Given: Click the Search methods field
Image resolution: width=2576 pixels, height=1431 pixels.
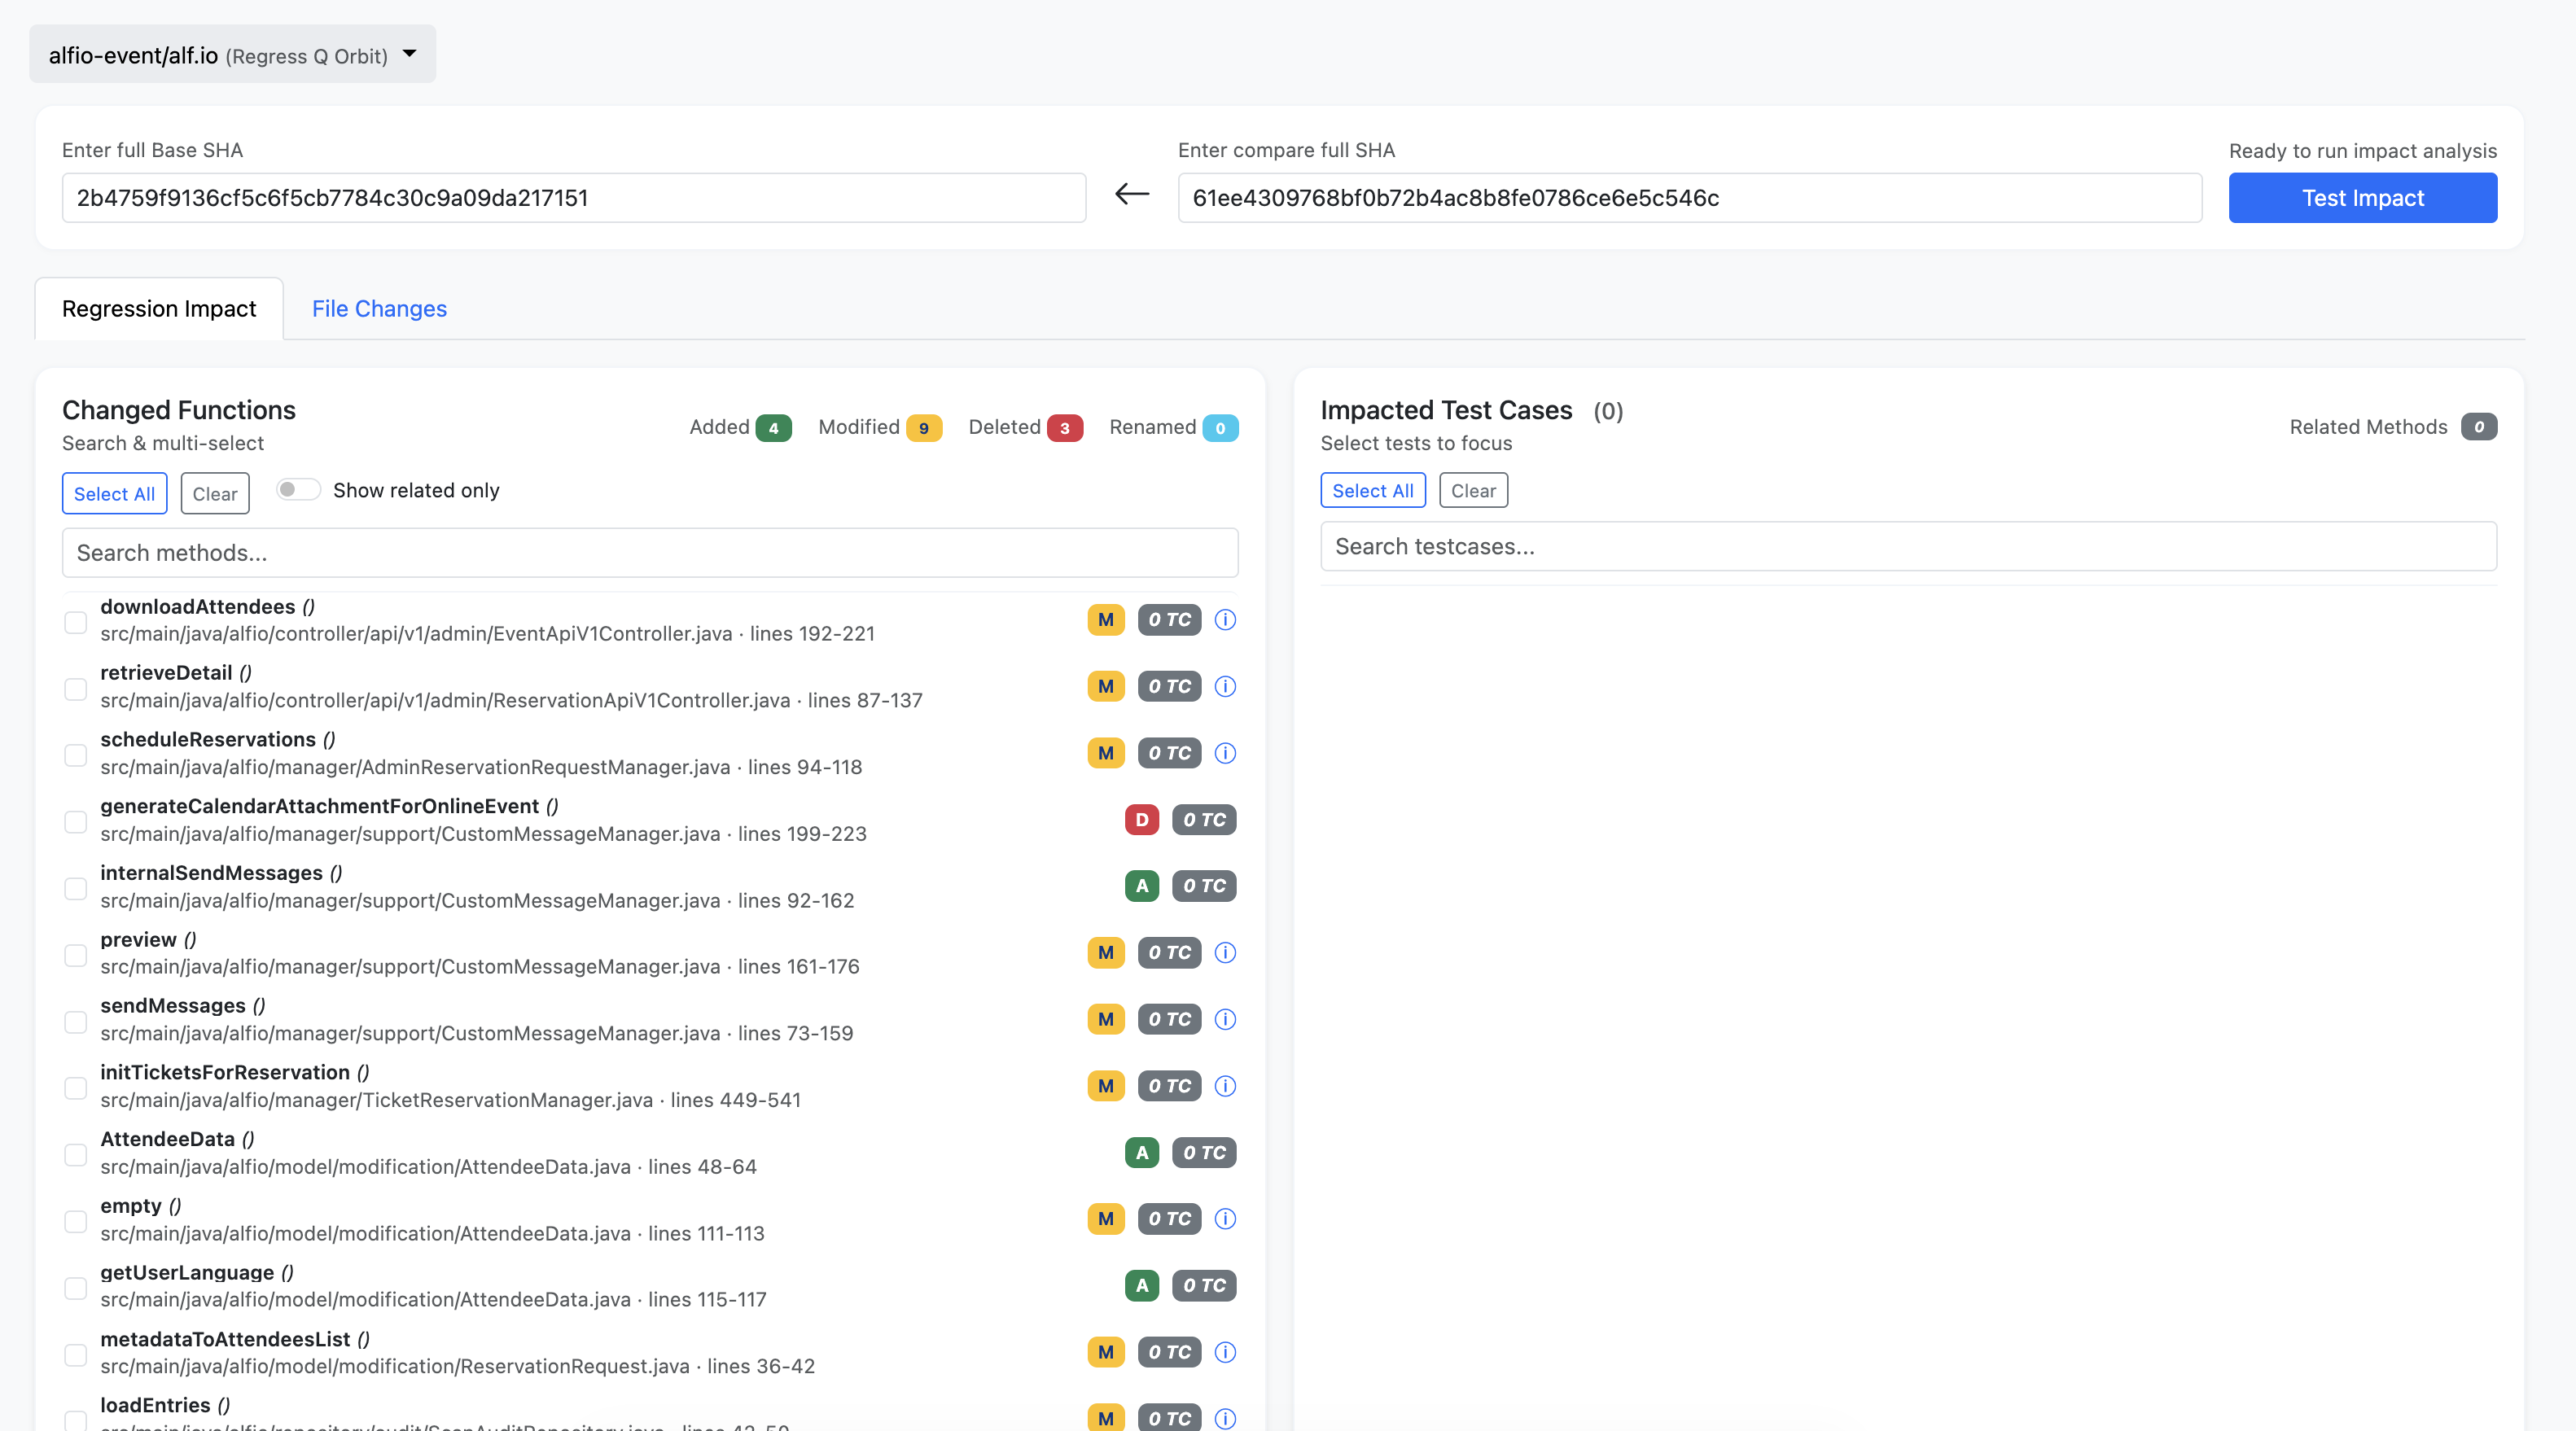Looking at the screenshot, I should click(650, 553).
